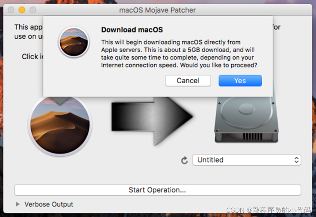Viewport: 316px width, 217px height.
Task: Click the 5GB download message text
Action: pyautogui.click(x=179, y=54)
